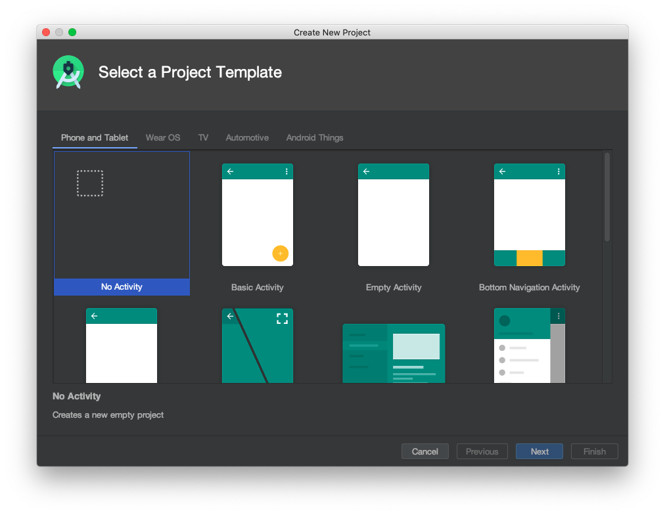
Task: Click the template list vertical scrollbar
Action: click(607, 197)
